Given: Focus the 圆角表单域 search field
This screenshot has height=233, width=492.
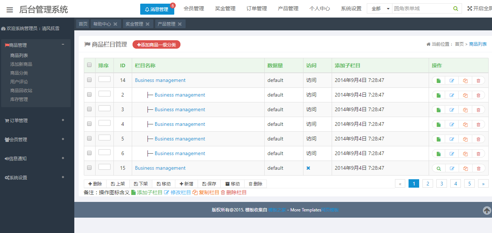Looking at the screenshot, I should tap(422, 8).
